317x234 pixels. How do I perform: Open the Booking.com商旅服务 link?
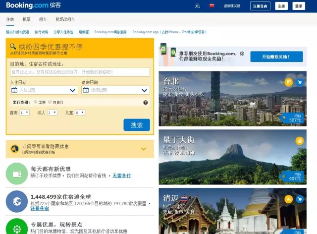coord(110,32)
